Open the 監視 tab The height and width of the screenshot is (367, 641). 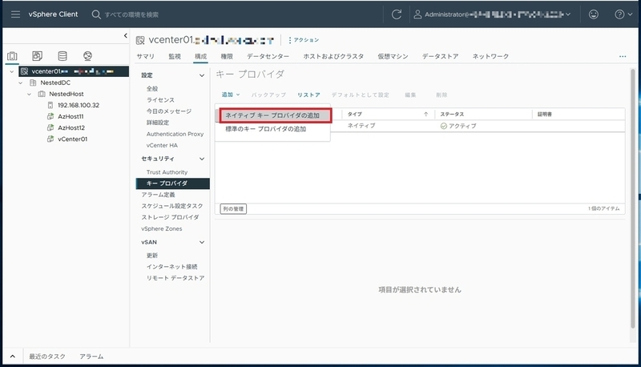coord(175,56)
